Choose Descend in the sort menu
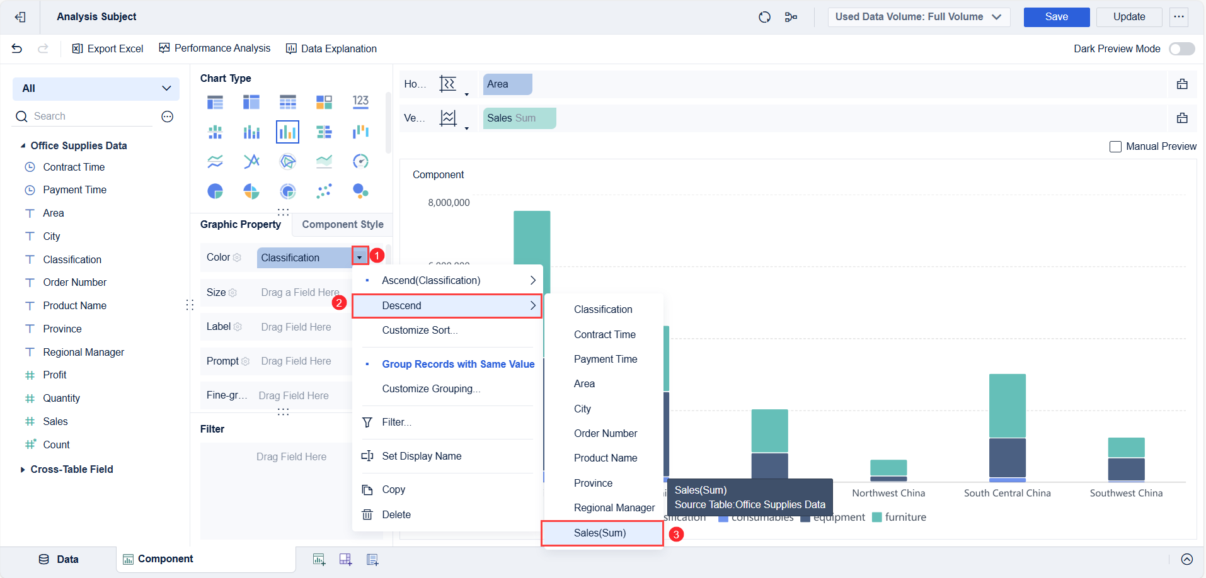This screenshot has height=578, width=1206. (x=447, y=306)
